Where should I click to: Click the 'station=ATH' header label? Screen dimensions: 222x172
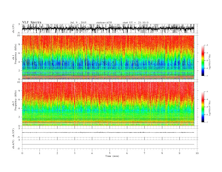pos(104,22)
